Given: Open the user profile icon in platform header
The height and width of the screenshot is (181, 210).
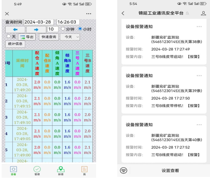Looking at the screenshot, I should (x=203, y=13).
